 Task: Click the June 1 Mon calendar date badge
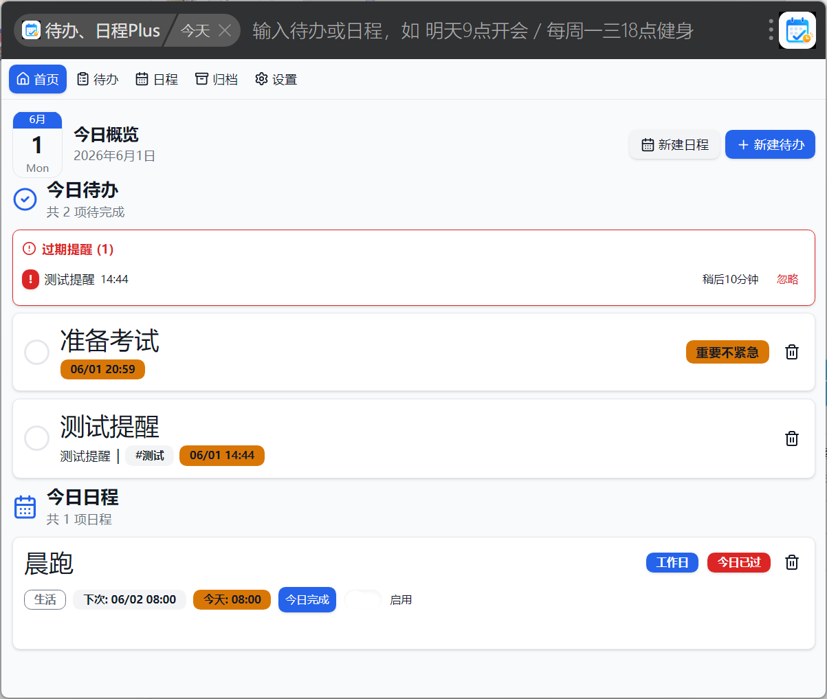37,144
